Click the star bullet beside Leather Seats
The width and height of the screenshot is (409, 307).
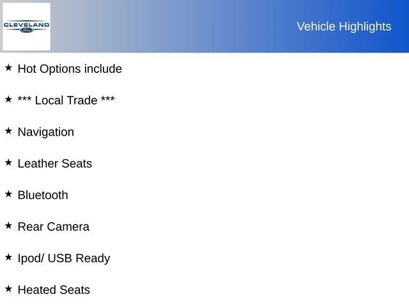tap(8, 162)
